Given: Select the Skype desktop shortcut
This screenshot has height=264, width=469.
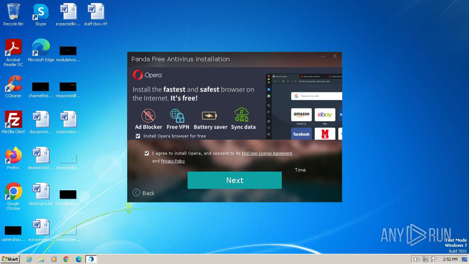Looking at the screenshot, I should [41, 15].
